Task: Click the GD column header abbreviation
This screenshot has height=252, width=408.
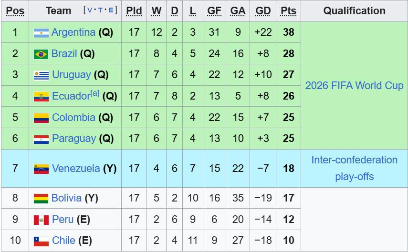Action: [263, 11]
